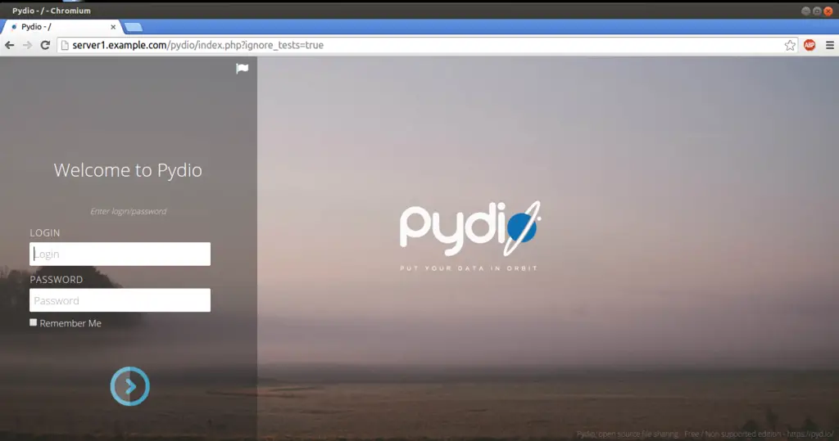Minimize the Chromium window
Image resolution: width=839 pixels, height=441 pixels.
pos(806,11)
